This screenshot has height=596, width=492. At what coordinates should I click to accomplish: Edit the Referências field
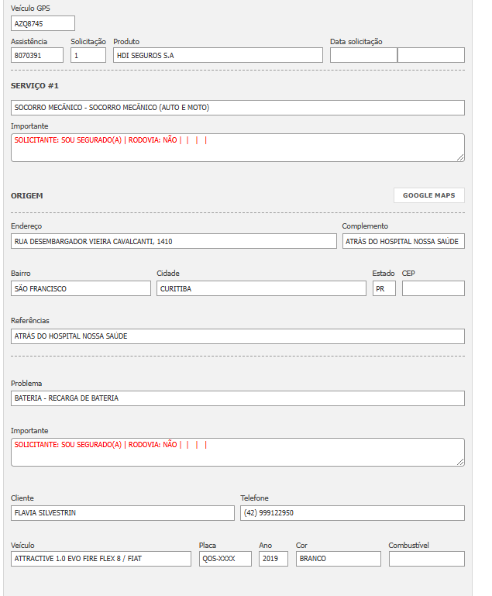click(238, 336)
